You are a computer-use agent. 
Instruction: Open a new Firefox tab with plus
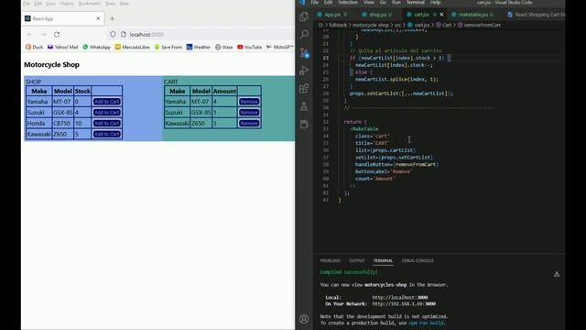pyautogui.click(x=112, y=18)
